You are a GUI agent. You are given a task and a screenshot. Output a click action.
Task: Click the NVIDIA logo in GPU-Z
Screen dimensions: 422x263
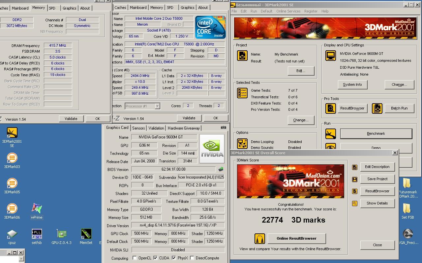pyautogui.click(x=212, y=149)
